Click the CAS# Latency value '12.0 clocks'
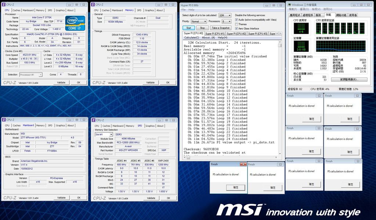The image size is (376, 220). coord(142,42)
